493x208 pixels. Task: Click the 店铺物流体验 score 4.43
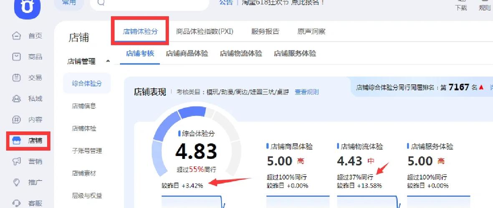tap(349, 161)
